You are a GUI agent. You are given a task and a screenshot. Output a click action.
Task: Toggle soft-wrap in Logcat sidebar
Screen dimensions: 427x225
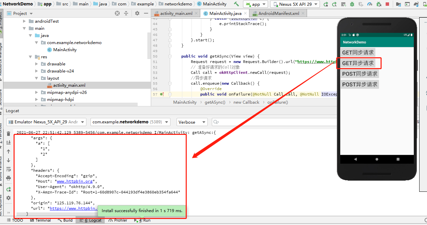[x=8, y=169]
